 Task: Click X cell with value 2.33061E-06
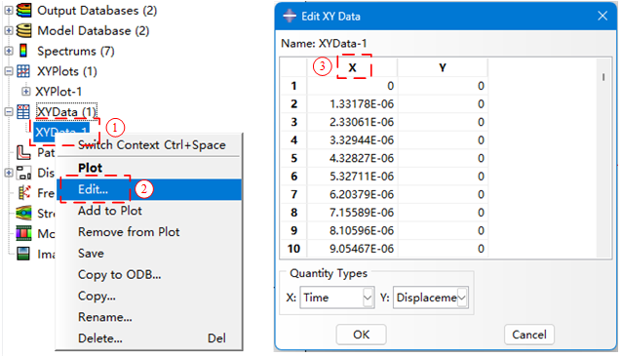(352, 122)
